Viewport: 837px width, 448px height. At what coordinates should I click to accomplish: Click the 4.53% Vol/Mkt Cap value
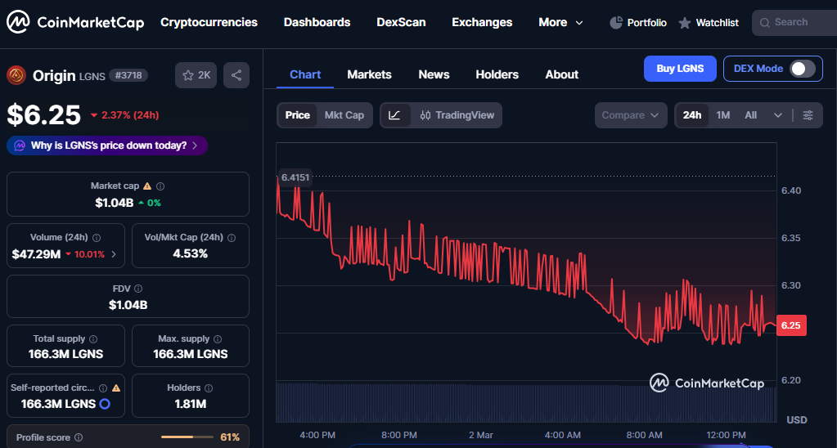tap(190, 254)
